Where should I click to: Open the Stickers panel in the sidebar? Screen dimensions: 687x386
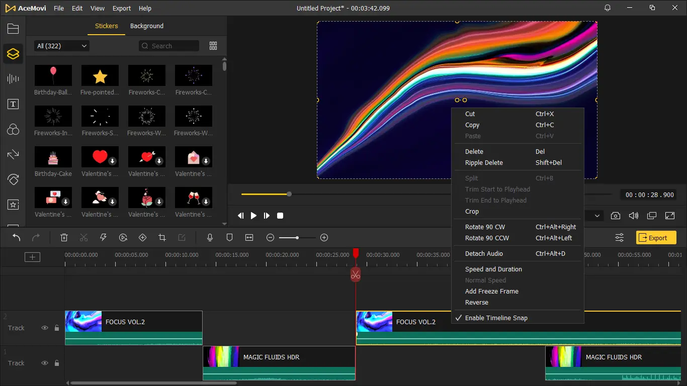(13, 54)
